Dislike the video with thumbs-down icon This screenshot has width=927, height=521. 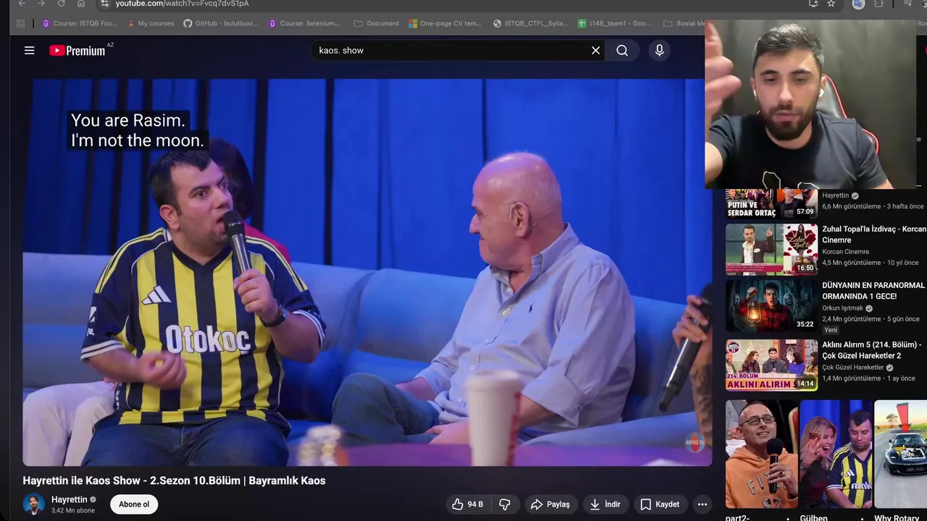pyautogui.click(x=505, y=504)
